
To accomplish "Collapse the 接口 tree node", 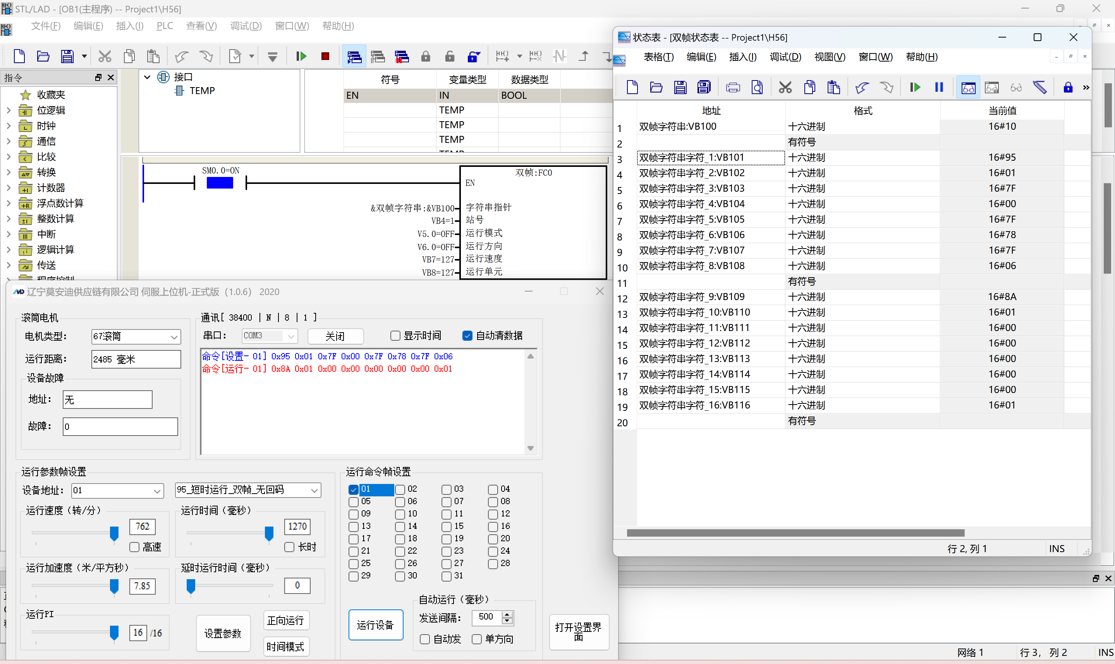I will (x=147, y=77).
